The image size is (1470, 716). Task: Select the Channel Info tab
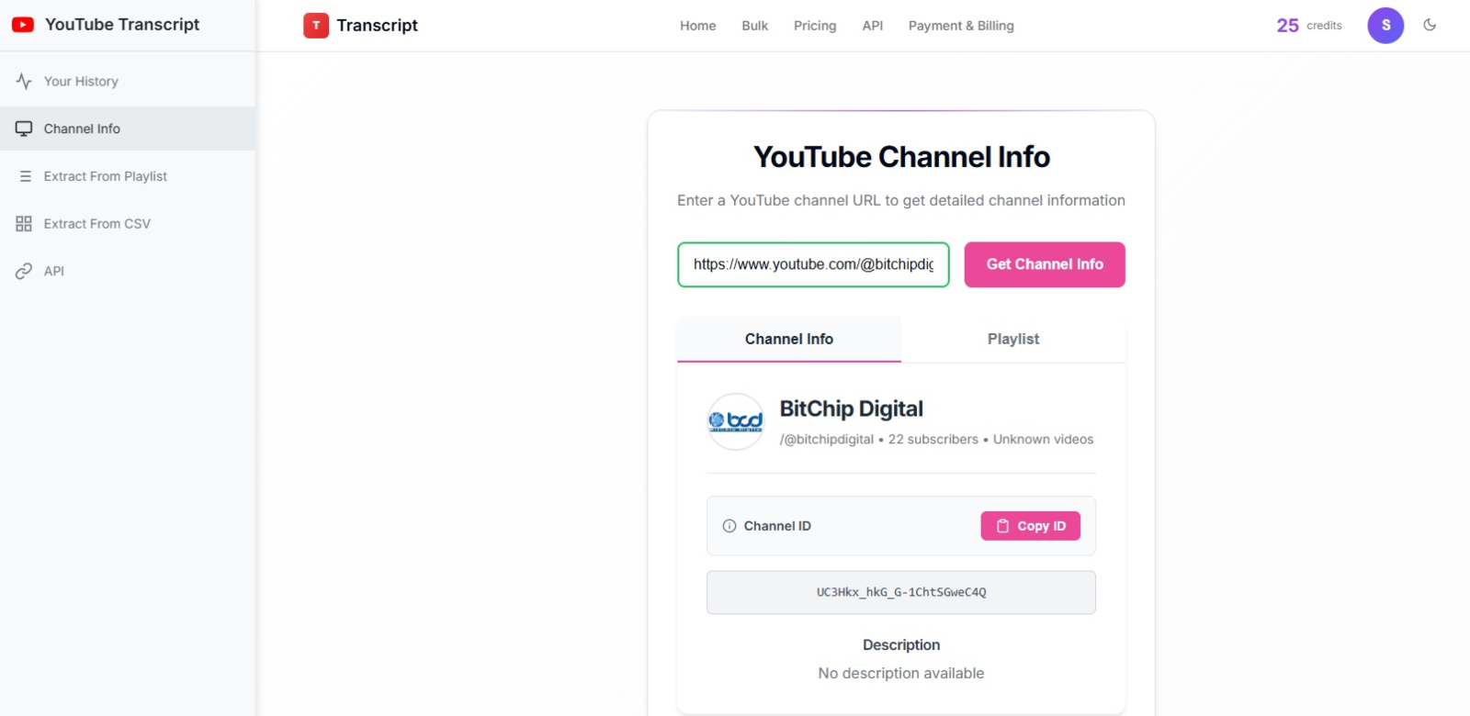(x=788, y=340)
